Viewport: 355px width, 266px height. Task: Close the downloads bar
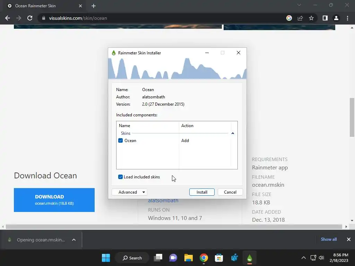[x=349, y=239]
